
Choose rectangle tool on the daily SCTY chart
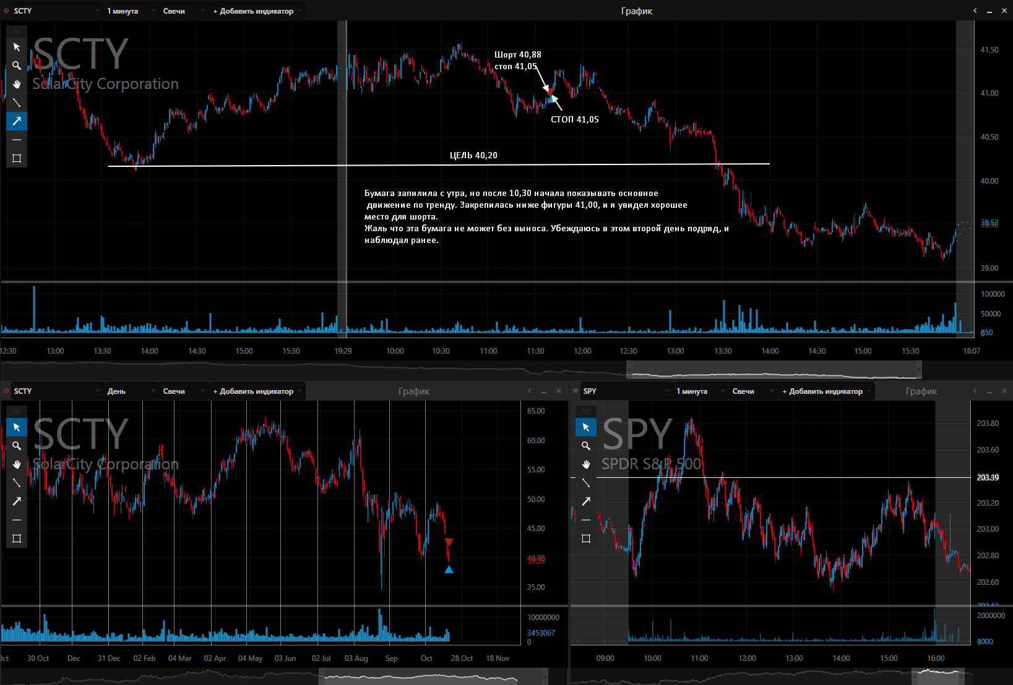click(17, 538)
